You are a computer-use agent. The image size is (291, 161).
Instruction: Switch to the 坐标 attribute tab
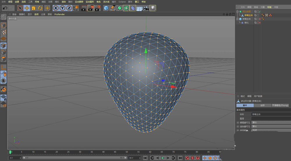262,105
